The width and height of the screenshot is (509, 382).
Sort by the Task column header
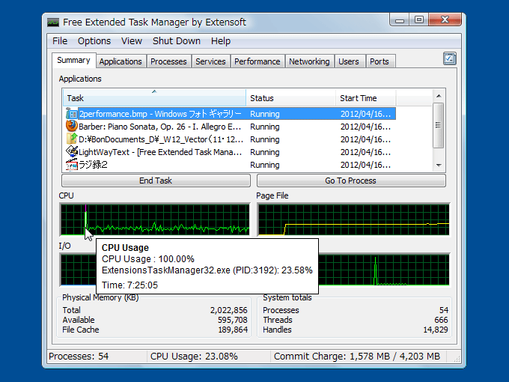[154, 98]
